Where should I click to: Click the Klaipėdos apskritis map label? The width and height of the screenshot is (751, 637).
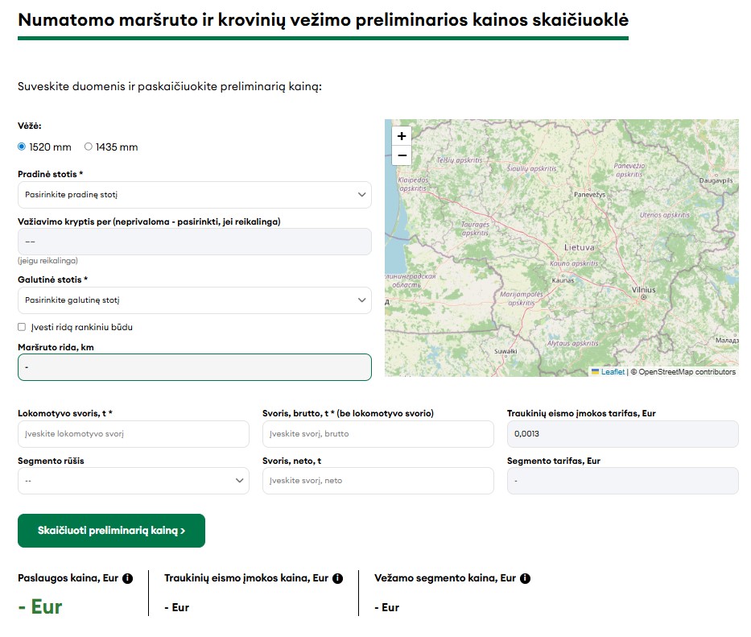tap(414, 184)
